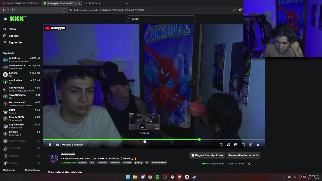
Task: Open the three-dot video options menu
Action: pos(257,164)
